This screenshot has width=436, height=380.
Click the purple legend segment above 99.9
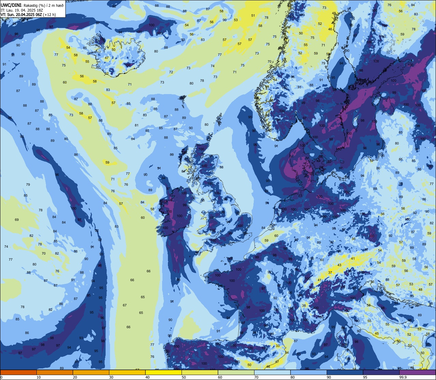tap(417, 373)
